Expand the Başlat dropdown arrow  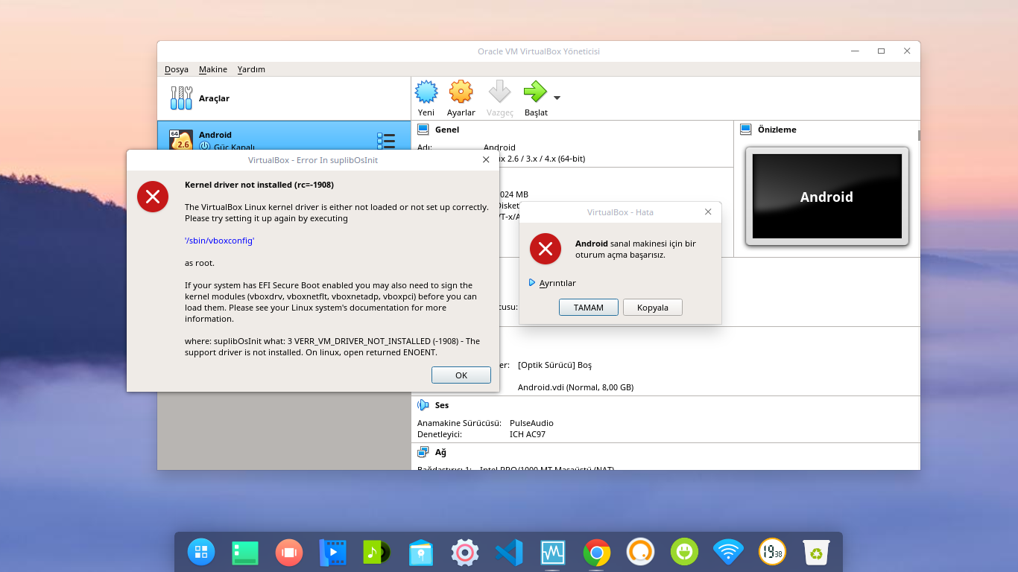coord(557,98)
